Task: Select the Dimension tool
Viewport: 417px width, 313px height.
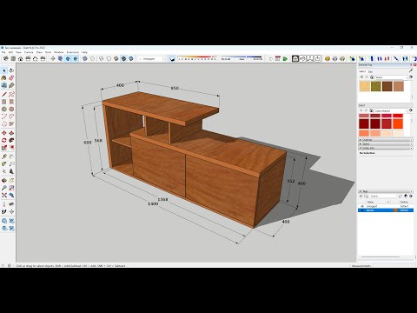Action: click(11, 156)
